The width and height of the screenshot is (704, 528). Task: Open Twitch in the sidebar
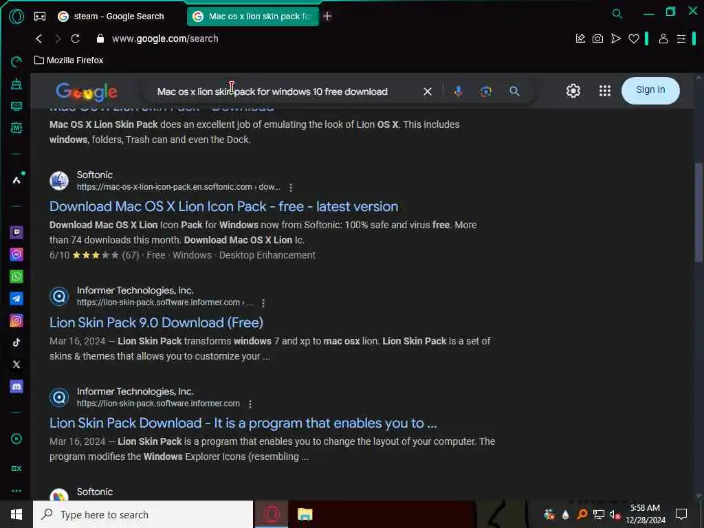(x=16, y=232)
